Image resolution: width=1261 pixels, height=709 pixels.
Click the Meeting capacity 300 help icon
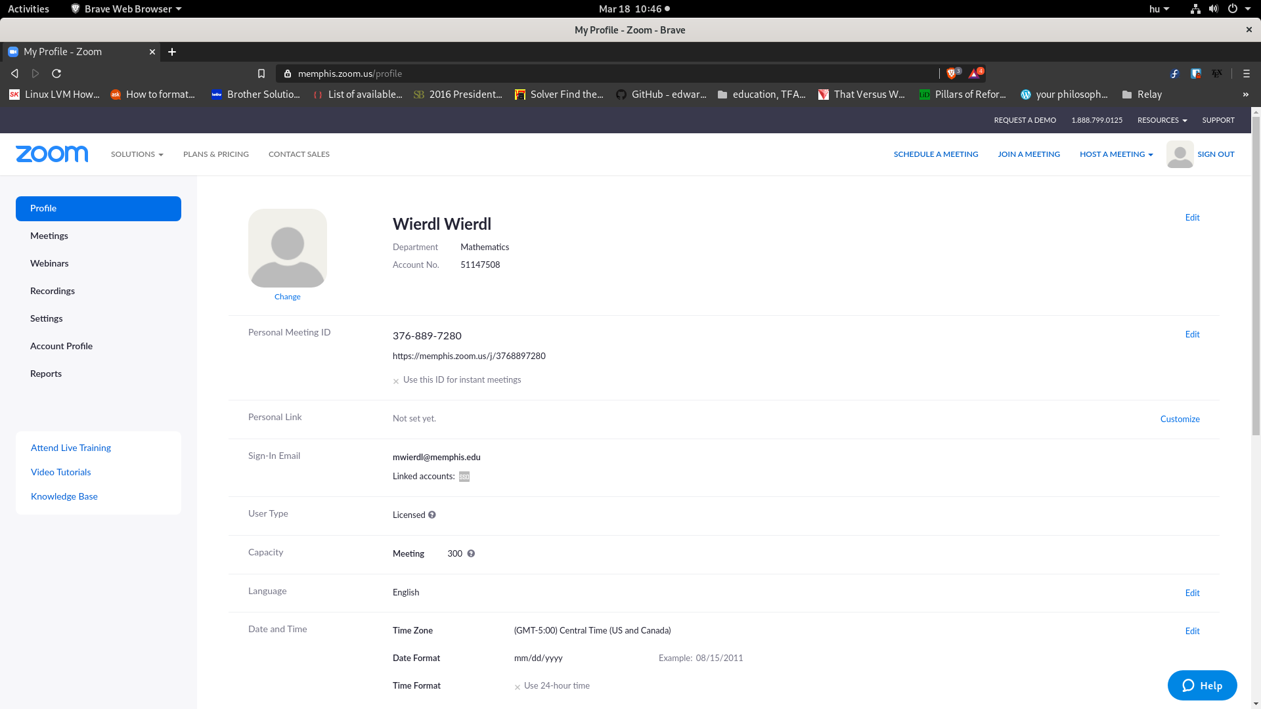(x=471, y=553)
